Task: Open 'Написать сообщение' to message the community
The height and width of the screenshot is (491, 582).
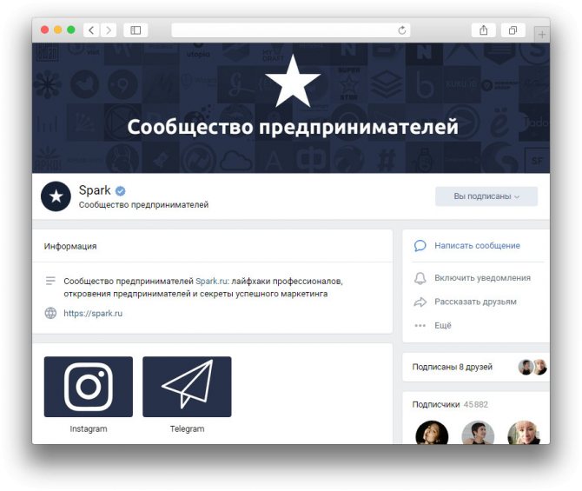Action: [477, 245]
